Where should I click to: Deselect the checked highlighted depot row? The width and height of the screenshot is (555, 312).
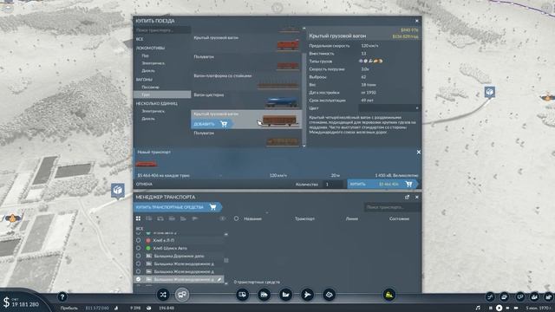click(139, 279)
